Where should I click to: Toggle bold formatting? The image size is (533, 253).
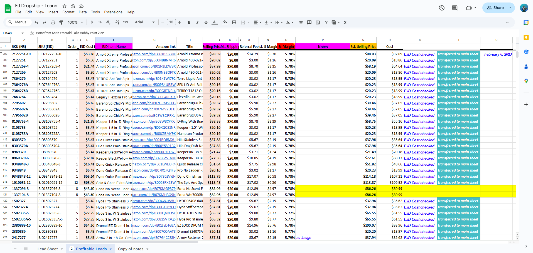click(x=189, y=23)
